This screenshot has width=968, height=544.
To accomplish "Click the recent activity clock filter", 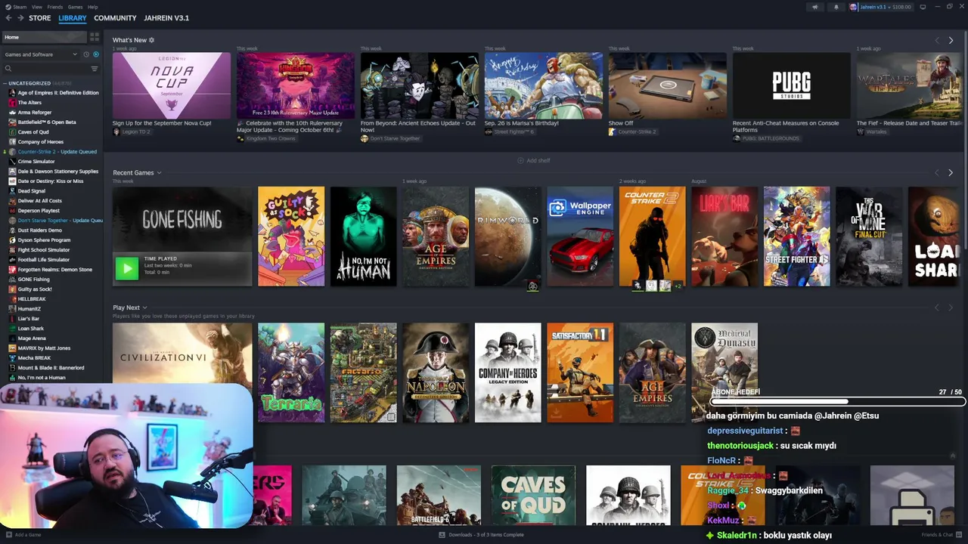I will click(86, 54).
